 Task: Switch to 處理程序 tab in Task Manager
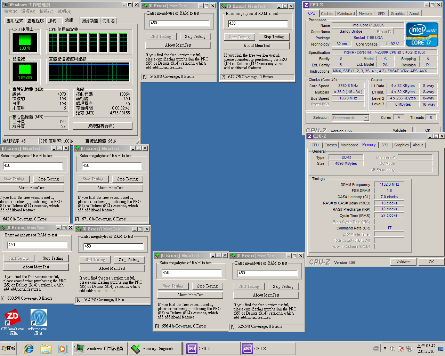[36, 21]
